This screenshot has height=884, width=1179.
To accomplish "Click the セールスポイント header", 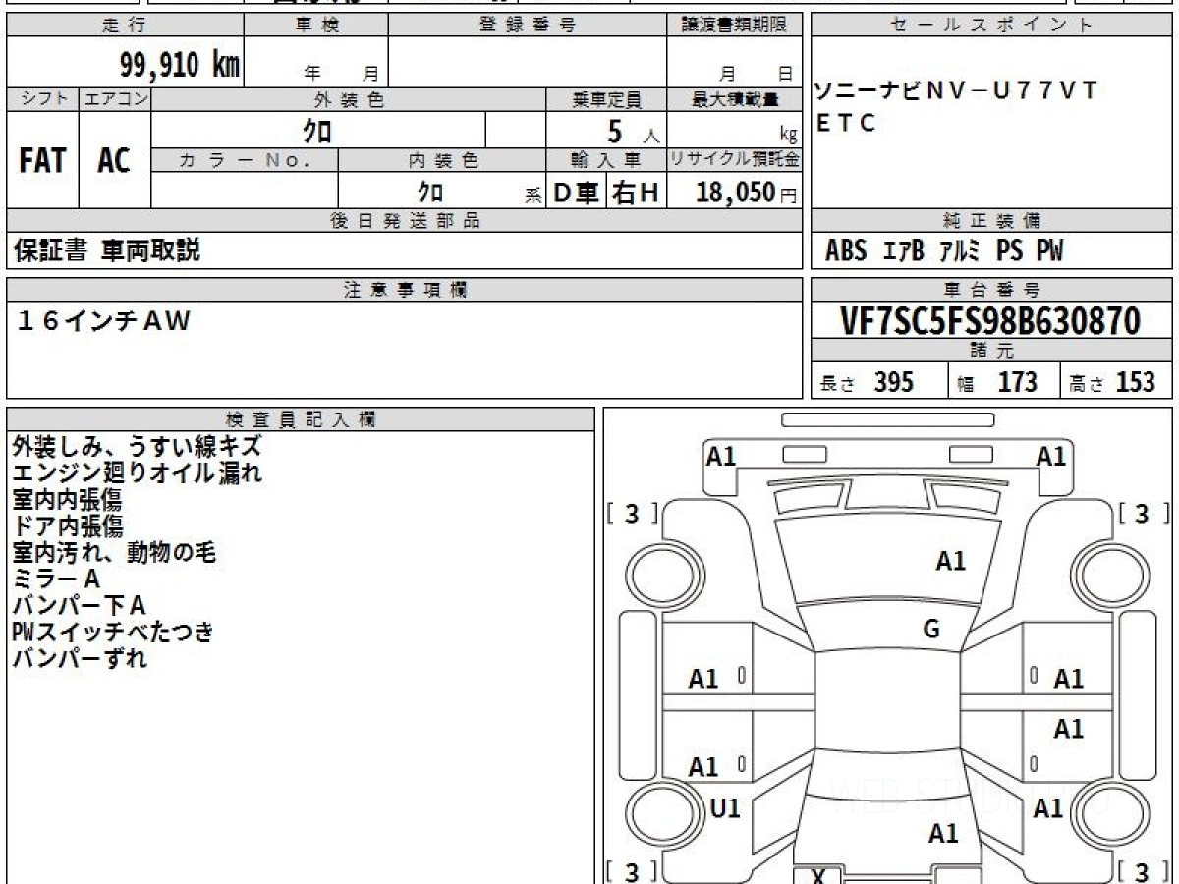I will [991, 26].
